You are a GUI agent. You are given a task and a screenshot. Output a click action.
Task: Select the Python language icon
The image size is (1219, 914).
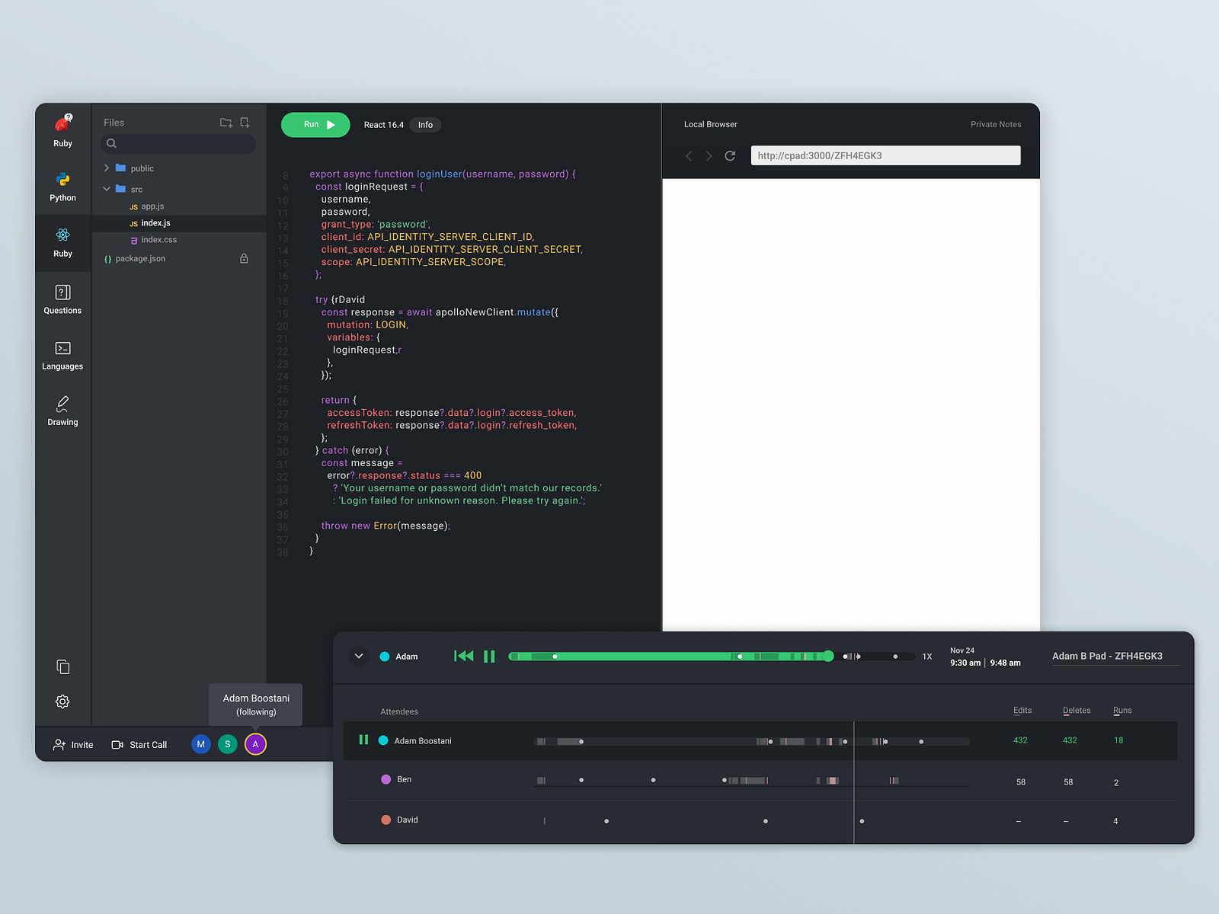click(62, 186)
